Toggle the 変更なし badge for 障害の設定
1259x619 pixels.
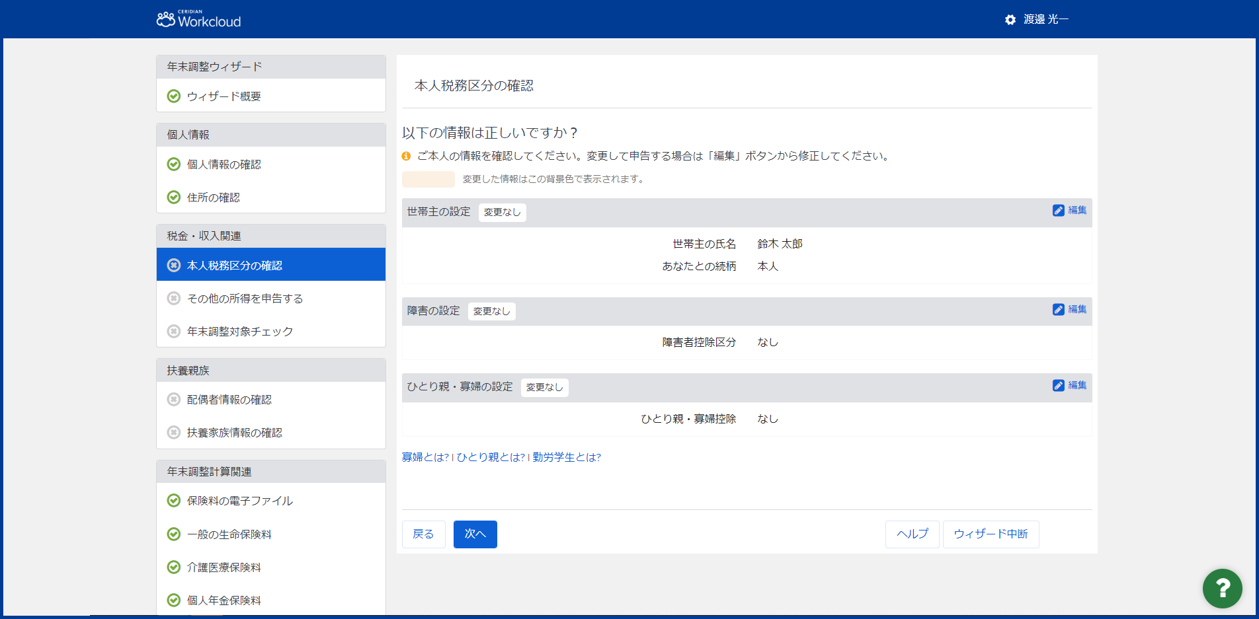pyautogui.click(x=492, y=310)
